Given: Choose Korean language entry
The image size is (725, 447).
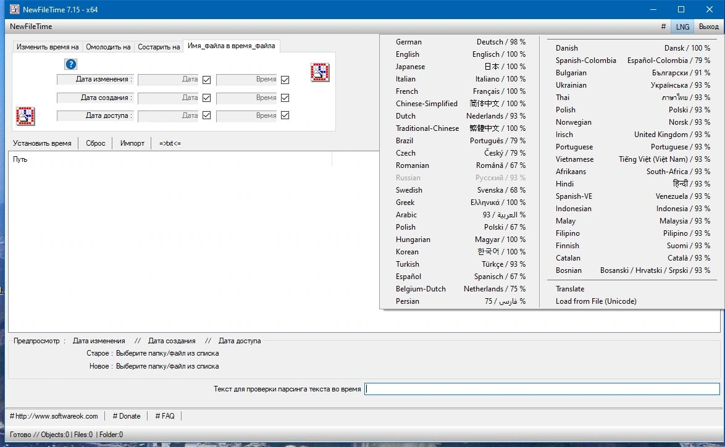Looking at the screenshot, I should [x=461, y=252].
